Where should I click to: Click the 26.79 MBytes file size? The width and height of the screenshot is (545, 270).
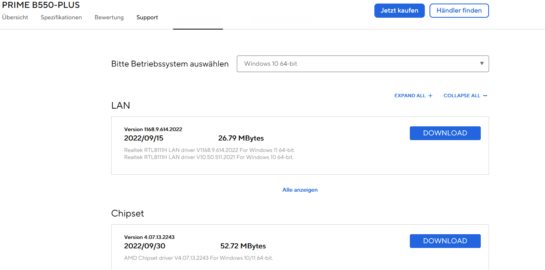pos(241,138)
